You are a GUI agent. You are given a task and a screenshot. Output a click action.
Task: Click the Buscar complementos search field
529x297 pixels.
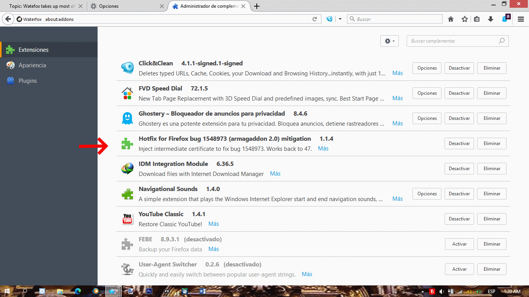click(453, 41)
